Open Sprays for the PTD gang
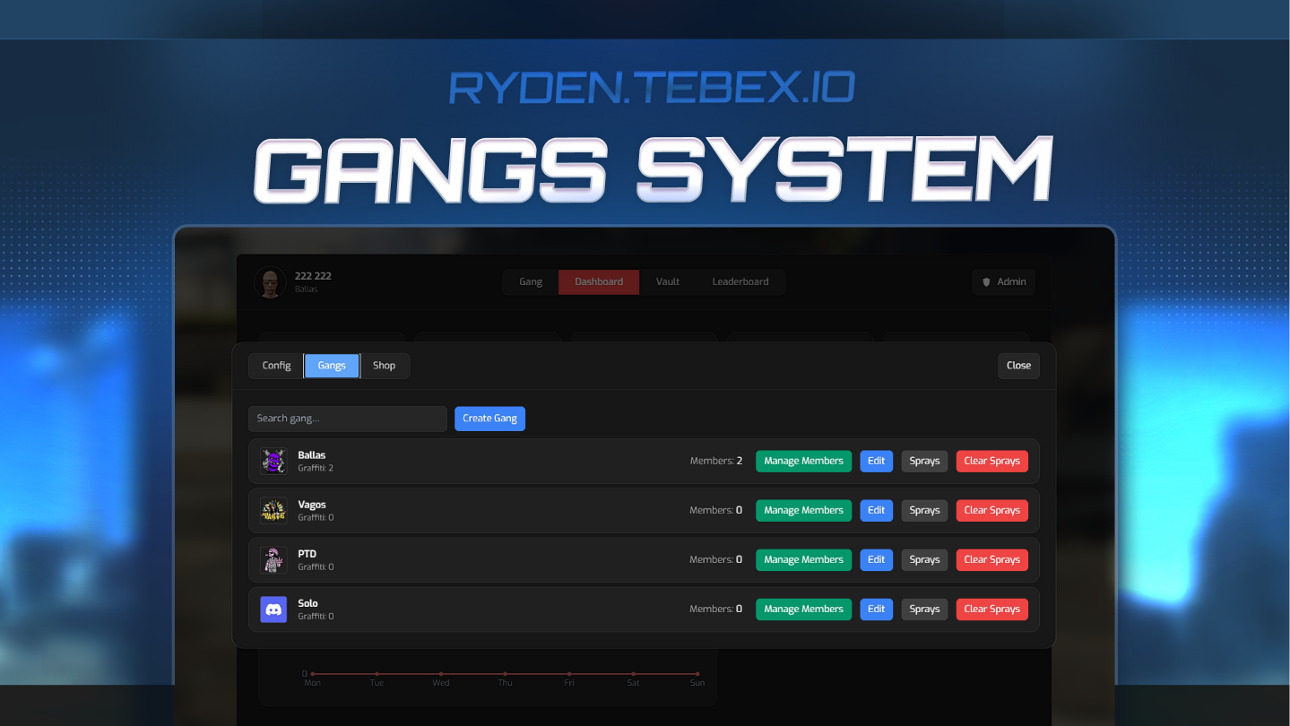The height and width of the screenshot is (726, 1290). [x=924, y=560]
